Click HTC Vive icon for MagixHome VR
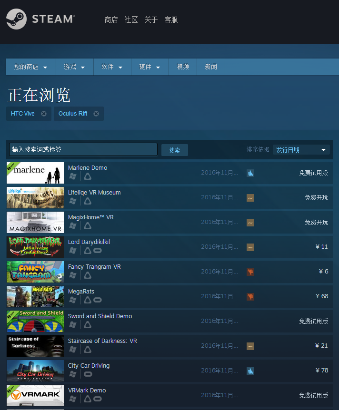Viewport: 339px width, 410px height. [x=88, y=226]
